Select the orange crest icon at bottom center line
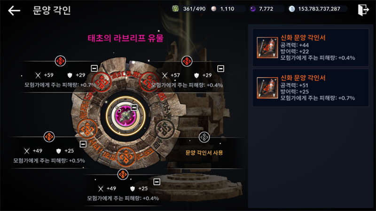The height and width of the screenshot is (211, 376). [123, 174]
